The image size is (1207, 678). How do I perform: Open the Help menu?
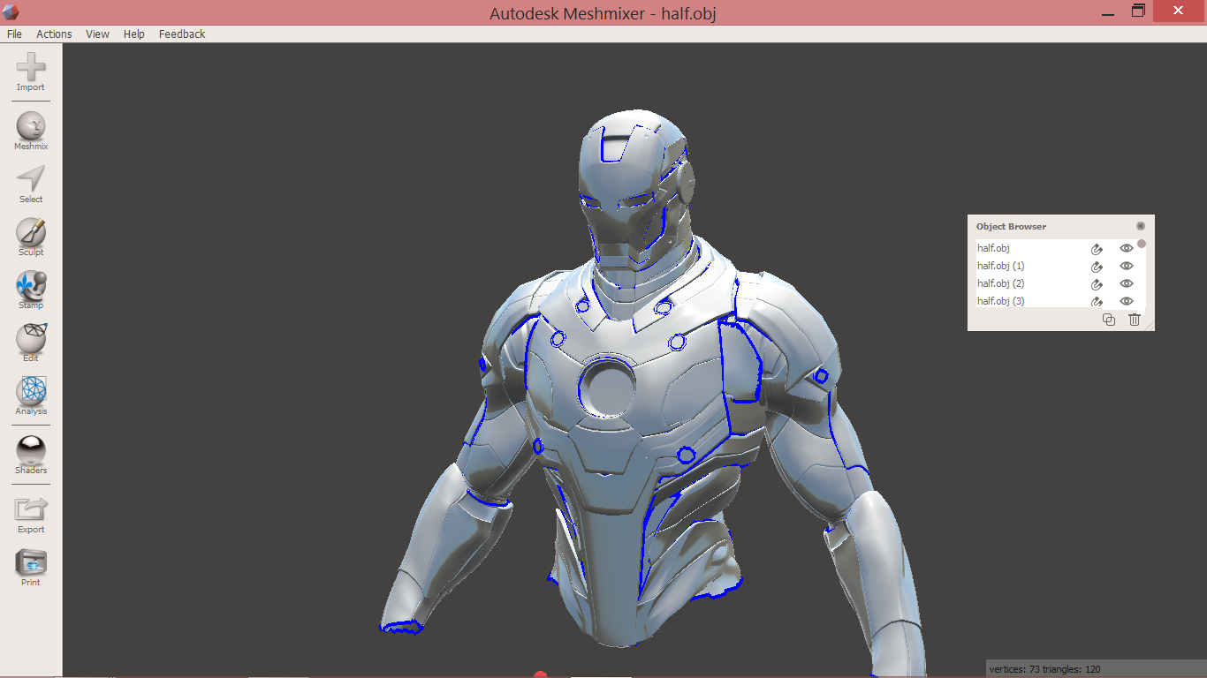pyautogui.click(x=134, y=34)
